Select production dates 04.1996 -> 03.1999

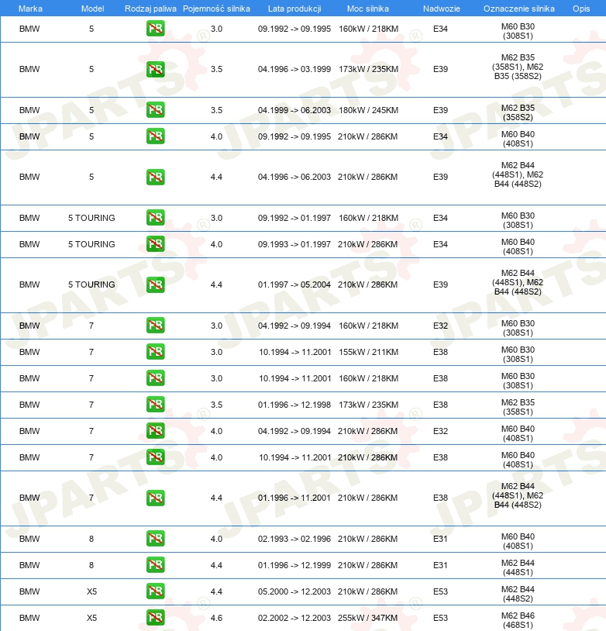coord(294,69)
